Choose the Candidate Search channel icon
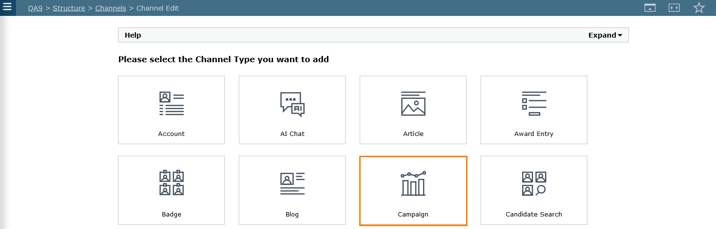The height and width of the screenshot is (229, 716). coord(534,184)
